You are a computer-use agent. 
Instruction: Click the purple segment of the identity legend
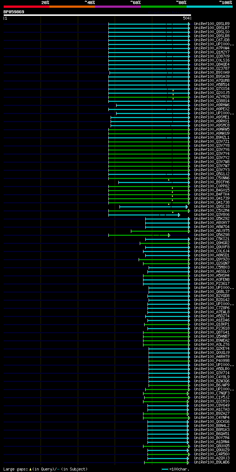[118, 7]
